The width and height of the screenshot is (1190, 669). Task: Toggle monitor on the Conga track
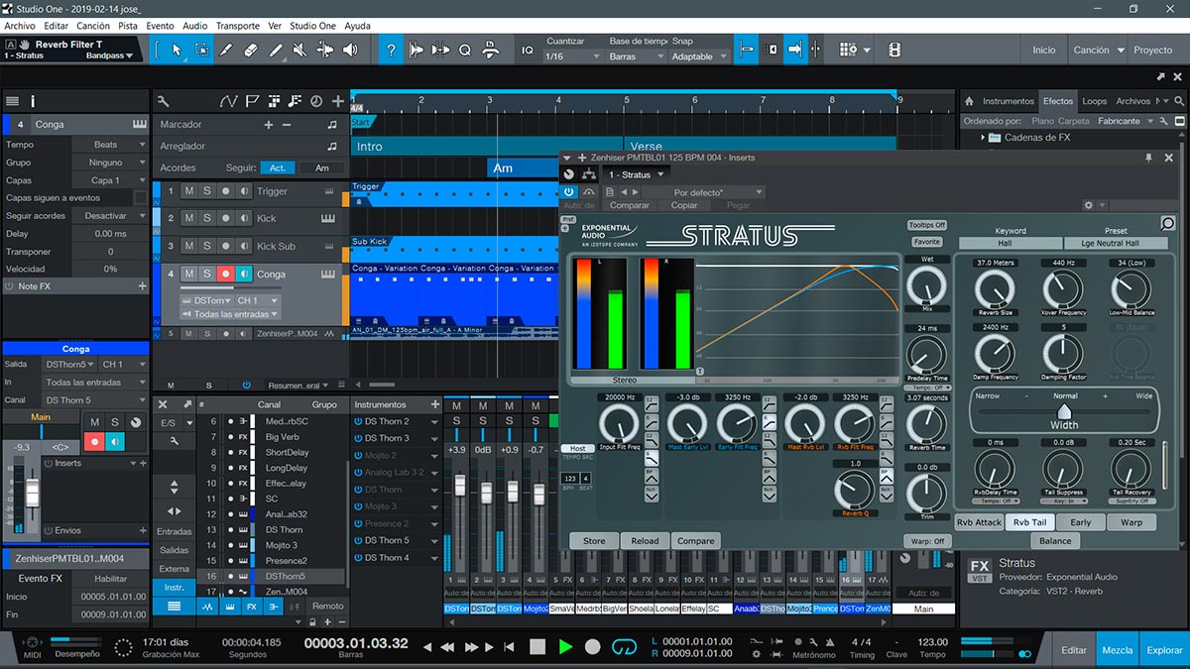[243, 274]
